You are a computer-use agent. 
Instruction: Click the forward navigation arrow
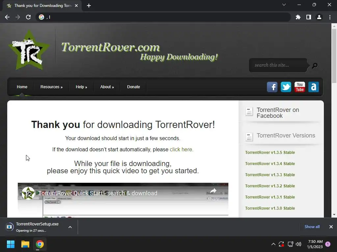click(18, 17)
